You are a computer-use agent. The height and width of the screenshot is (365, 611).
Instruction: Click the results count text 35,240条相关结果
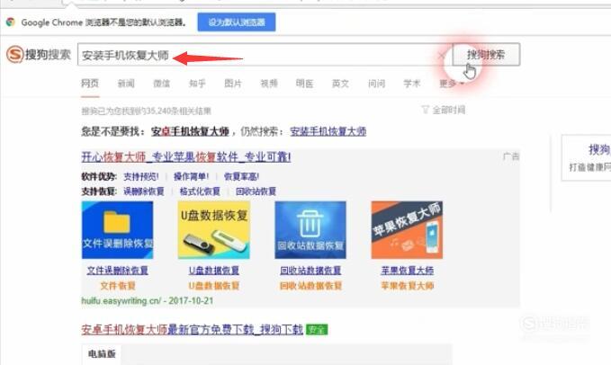coord(179,111)
